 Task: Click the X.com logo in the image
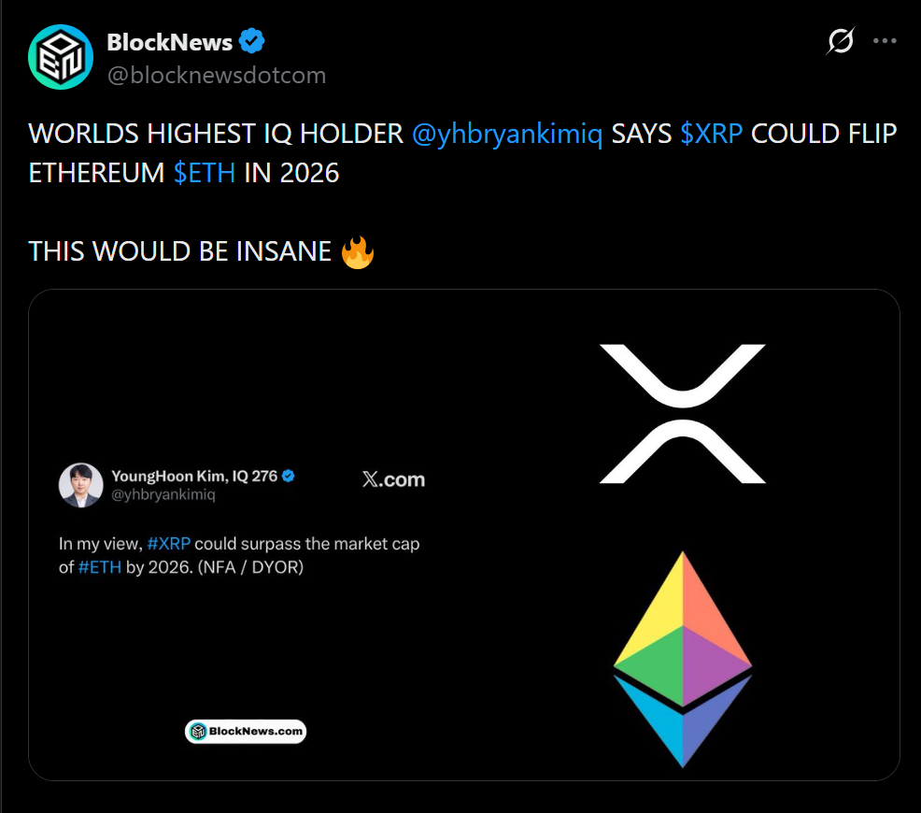(x=393, y=480)
